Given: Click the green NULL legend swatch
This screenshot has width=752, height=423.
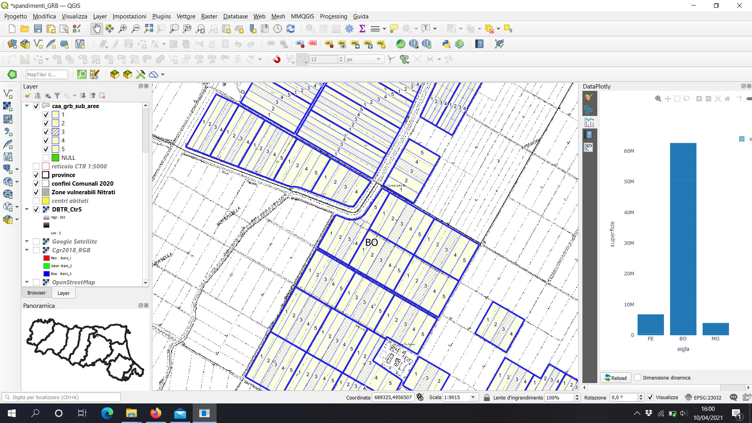Looking at the screenshot, I should click(x=55, y=158).
